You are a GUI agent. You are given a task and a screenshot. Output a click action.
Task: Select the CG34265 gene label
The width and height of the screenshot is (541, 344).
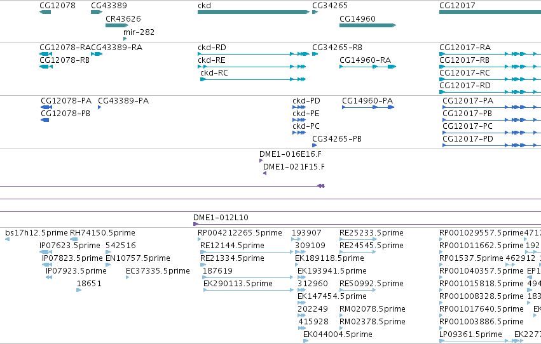point(330,6)
